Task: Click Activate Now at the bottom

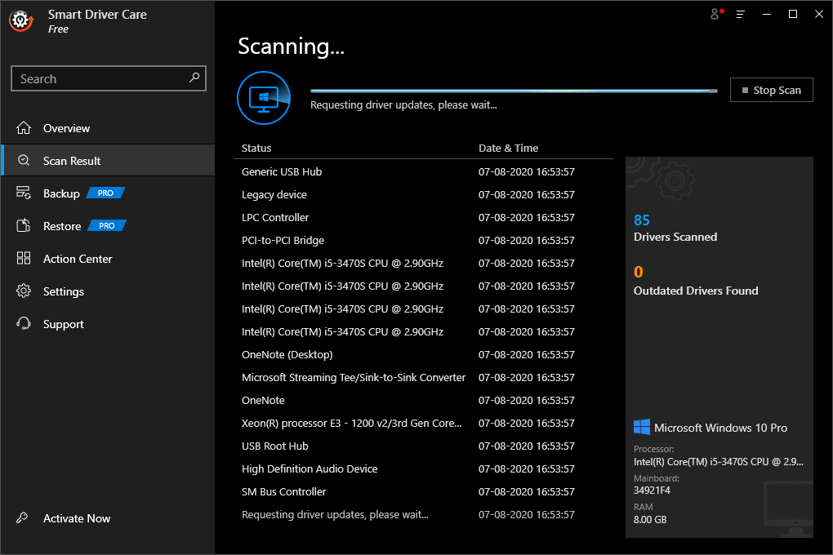Action: point(77,518)
